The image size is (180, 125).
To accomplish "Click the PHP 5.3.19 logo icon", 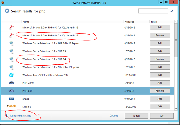I will (11, 83).
